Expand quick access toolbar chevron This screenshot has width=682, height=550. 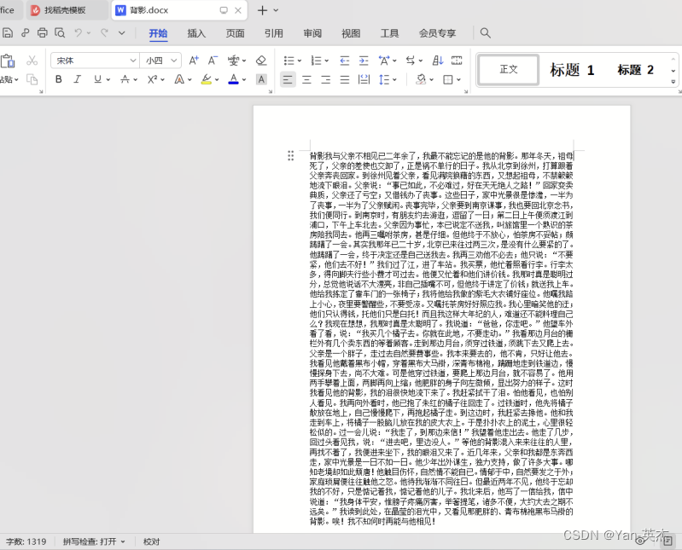click(122, 33)
